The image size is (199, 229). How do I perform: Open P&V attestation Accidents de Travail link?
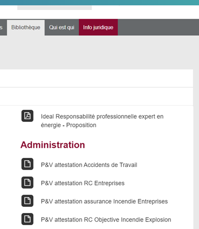(89, 165)
